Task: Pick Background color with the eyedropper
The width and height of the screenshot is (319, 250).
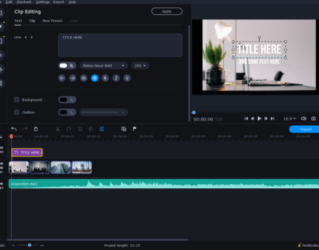Action: click(72, 100)
